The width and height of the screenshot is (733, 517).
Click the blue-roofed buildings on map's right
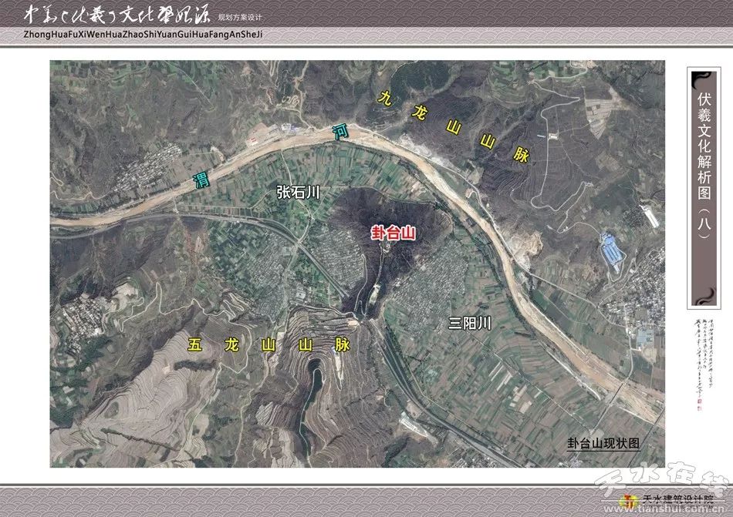pyautogui.click(x=613, y=250)
